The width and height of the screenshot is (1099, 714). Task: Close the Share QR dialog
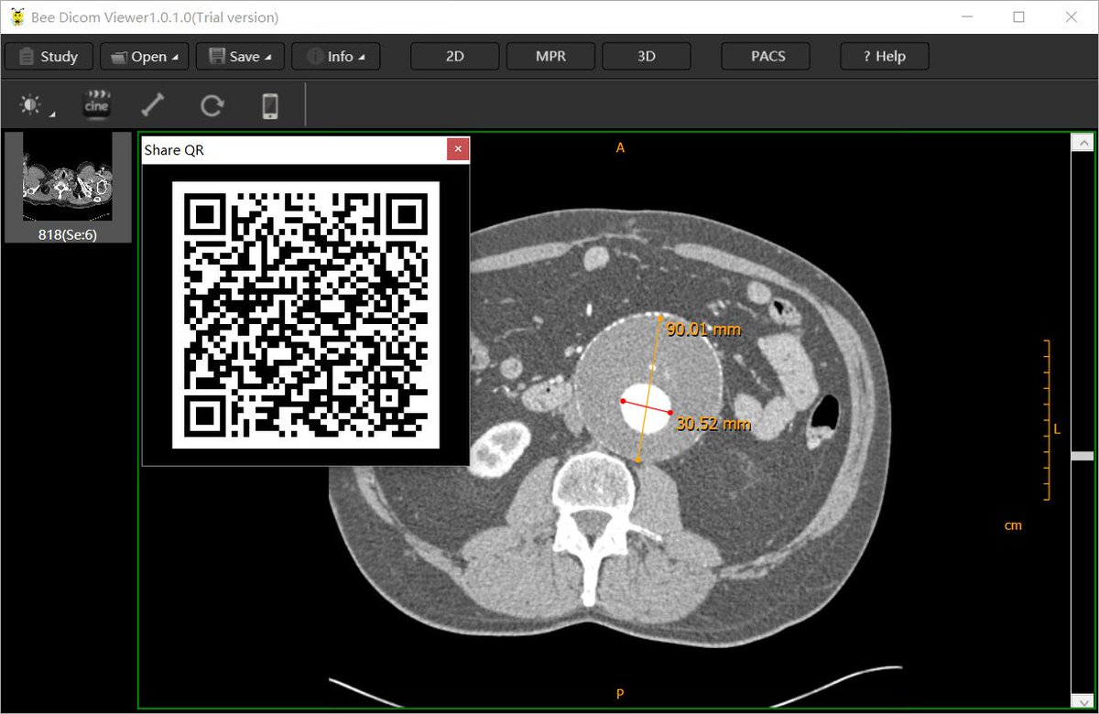(x=458, y=149)
